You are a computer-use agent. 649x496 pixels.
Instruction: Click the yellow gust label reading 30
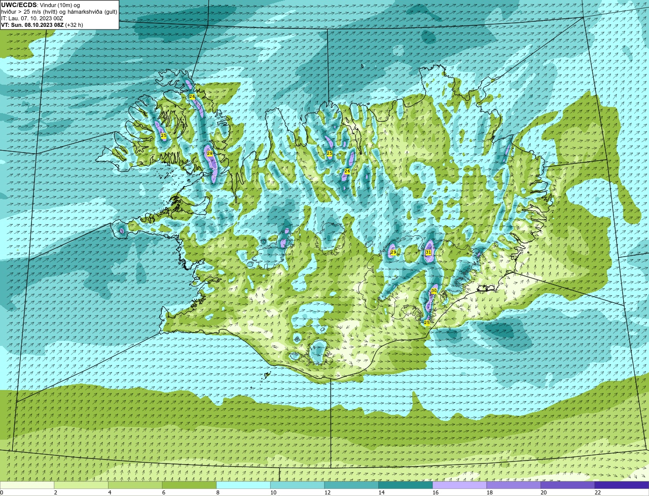434,291
